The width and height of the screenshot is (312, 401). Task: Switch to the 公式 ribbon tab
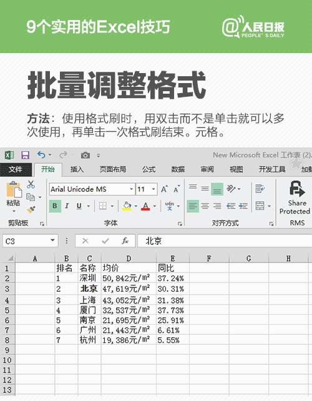149,169
